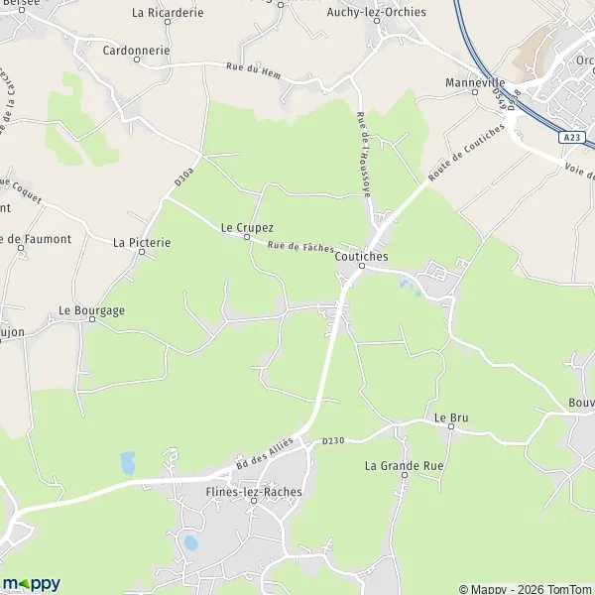Select the Coutiches town marker
The height and width of the screenshot is (595, 595).
tap(362, 266)
